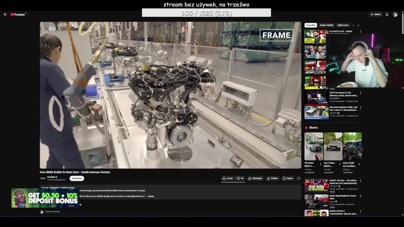Viewport: 404px width, 227px height.
Task: Dislike the video with thumbs-down
Action: pyautogui.click(x=240, y=178)
